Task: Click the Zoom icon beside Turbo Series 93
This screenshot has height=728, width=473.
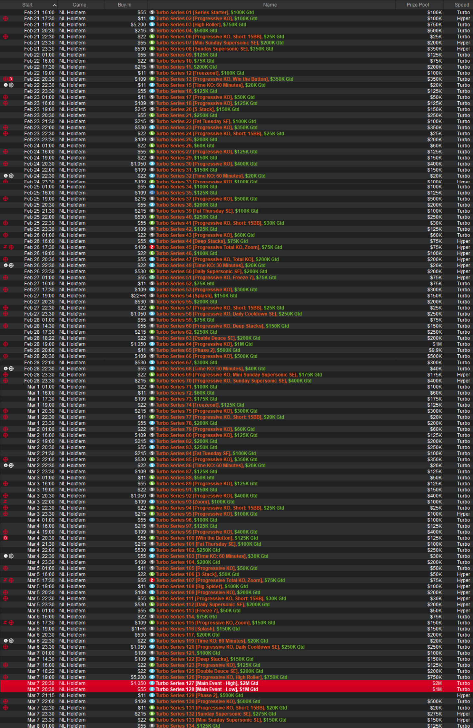Action: (x=5, y=502)
